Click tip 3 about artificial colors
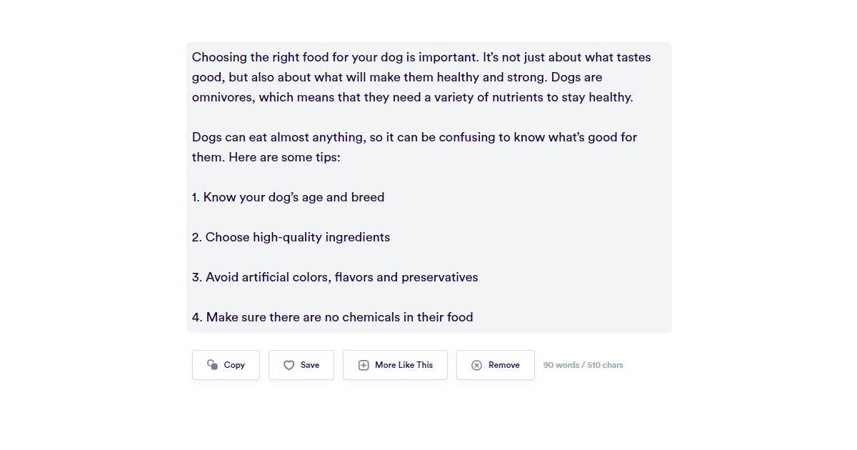This screenshot has width=857, height=450. [335, 277]
